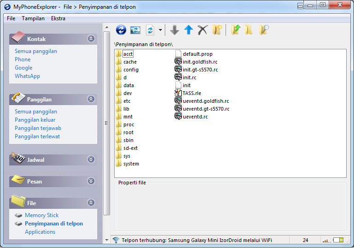Collapse the File panel
This screenshot has height=248, width=354.
[91, 203]
